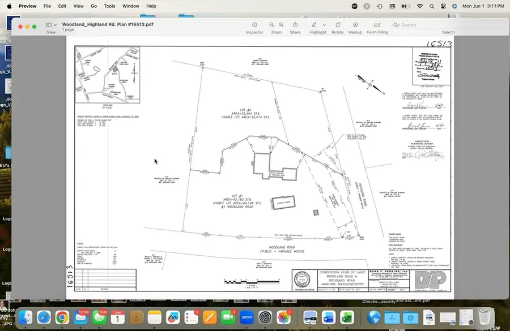
Task: Open the Trash in the Dock
Action: [x=484, y=317]
